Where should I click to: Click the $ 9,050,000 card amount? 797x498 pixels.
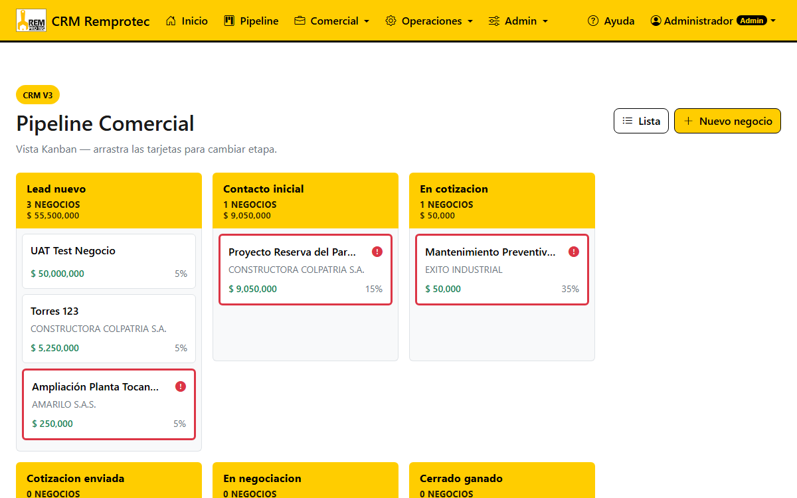[x=252, y=289]
